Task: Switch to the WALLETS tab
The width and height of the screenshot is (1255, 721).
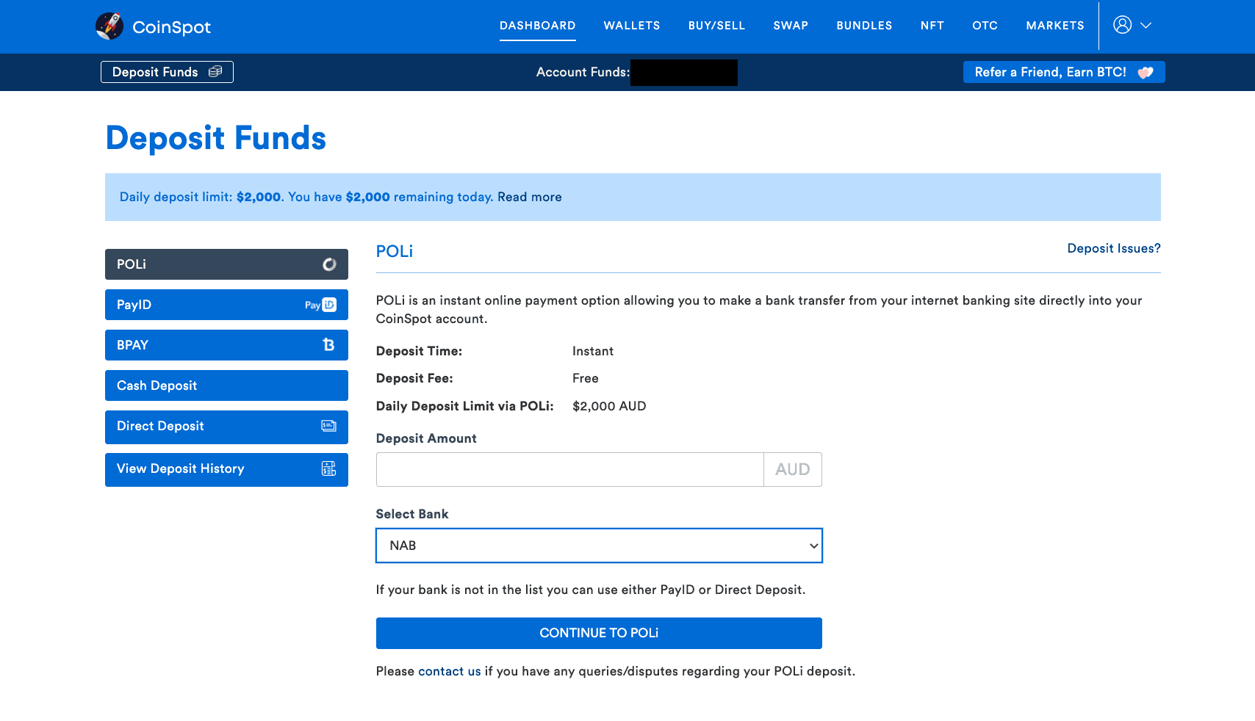Action: [x=630, y=25]
